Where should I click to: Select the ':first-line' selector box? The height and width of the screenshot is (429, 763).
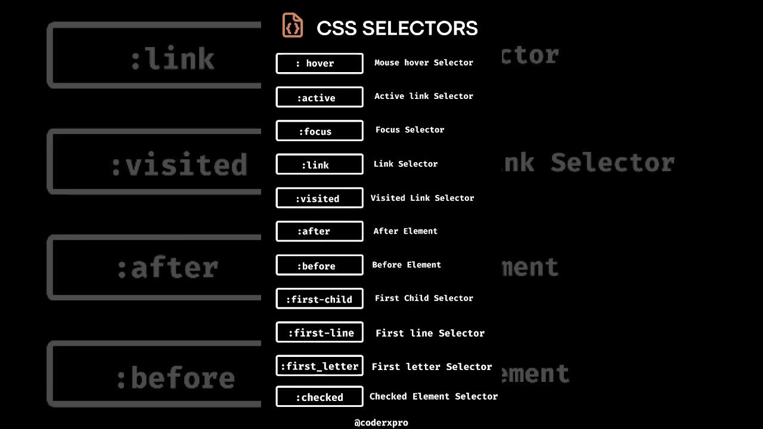(x=320, y=332)
